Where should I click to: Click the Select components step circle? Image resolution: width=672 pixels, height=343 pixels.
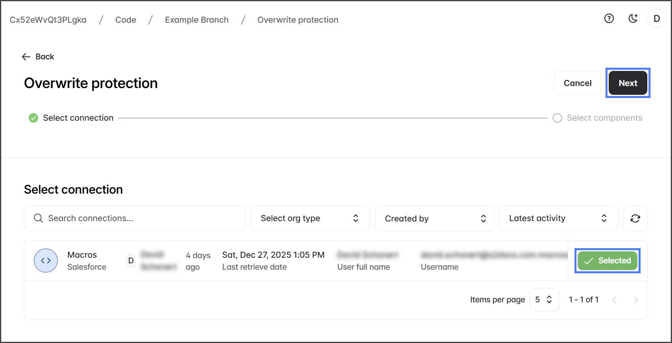pos(557,118)
